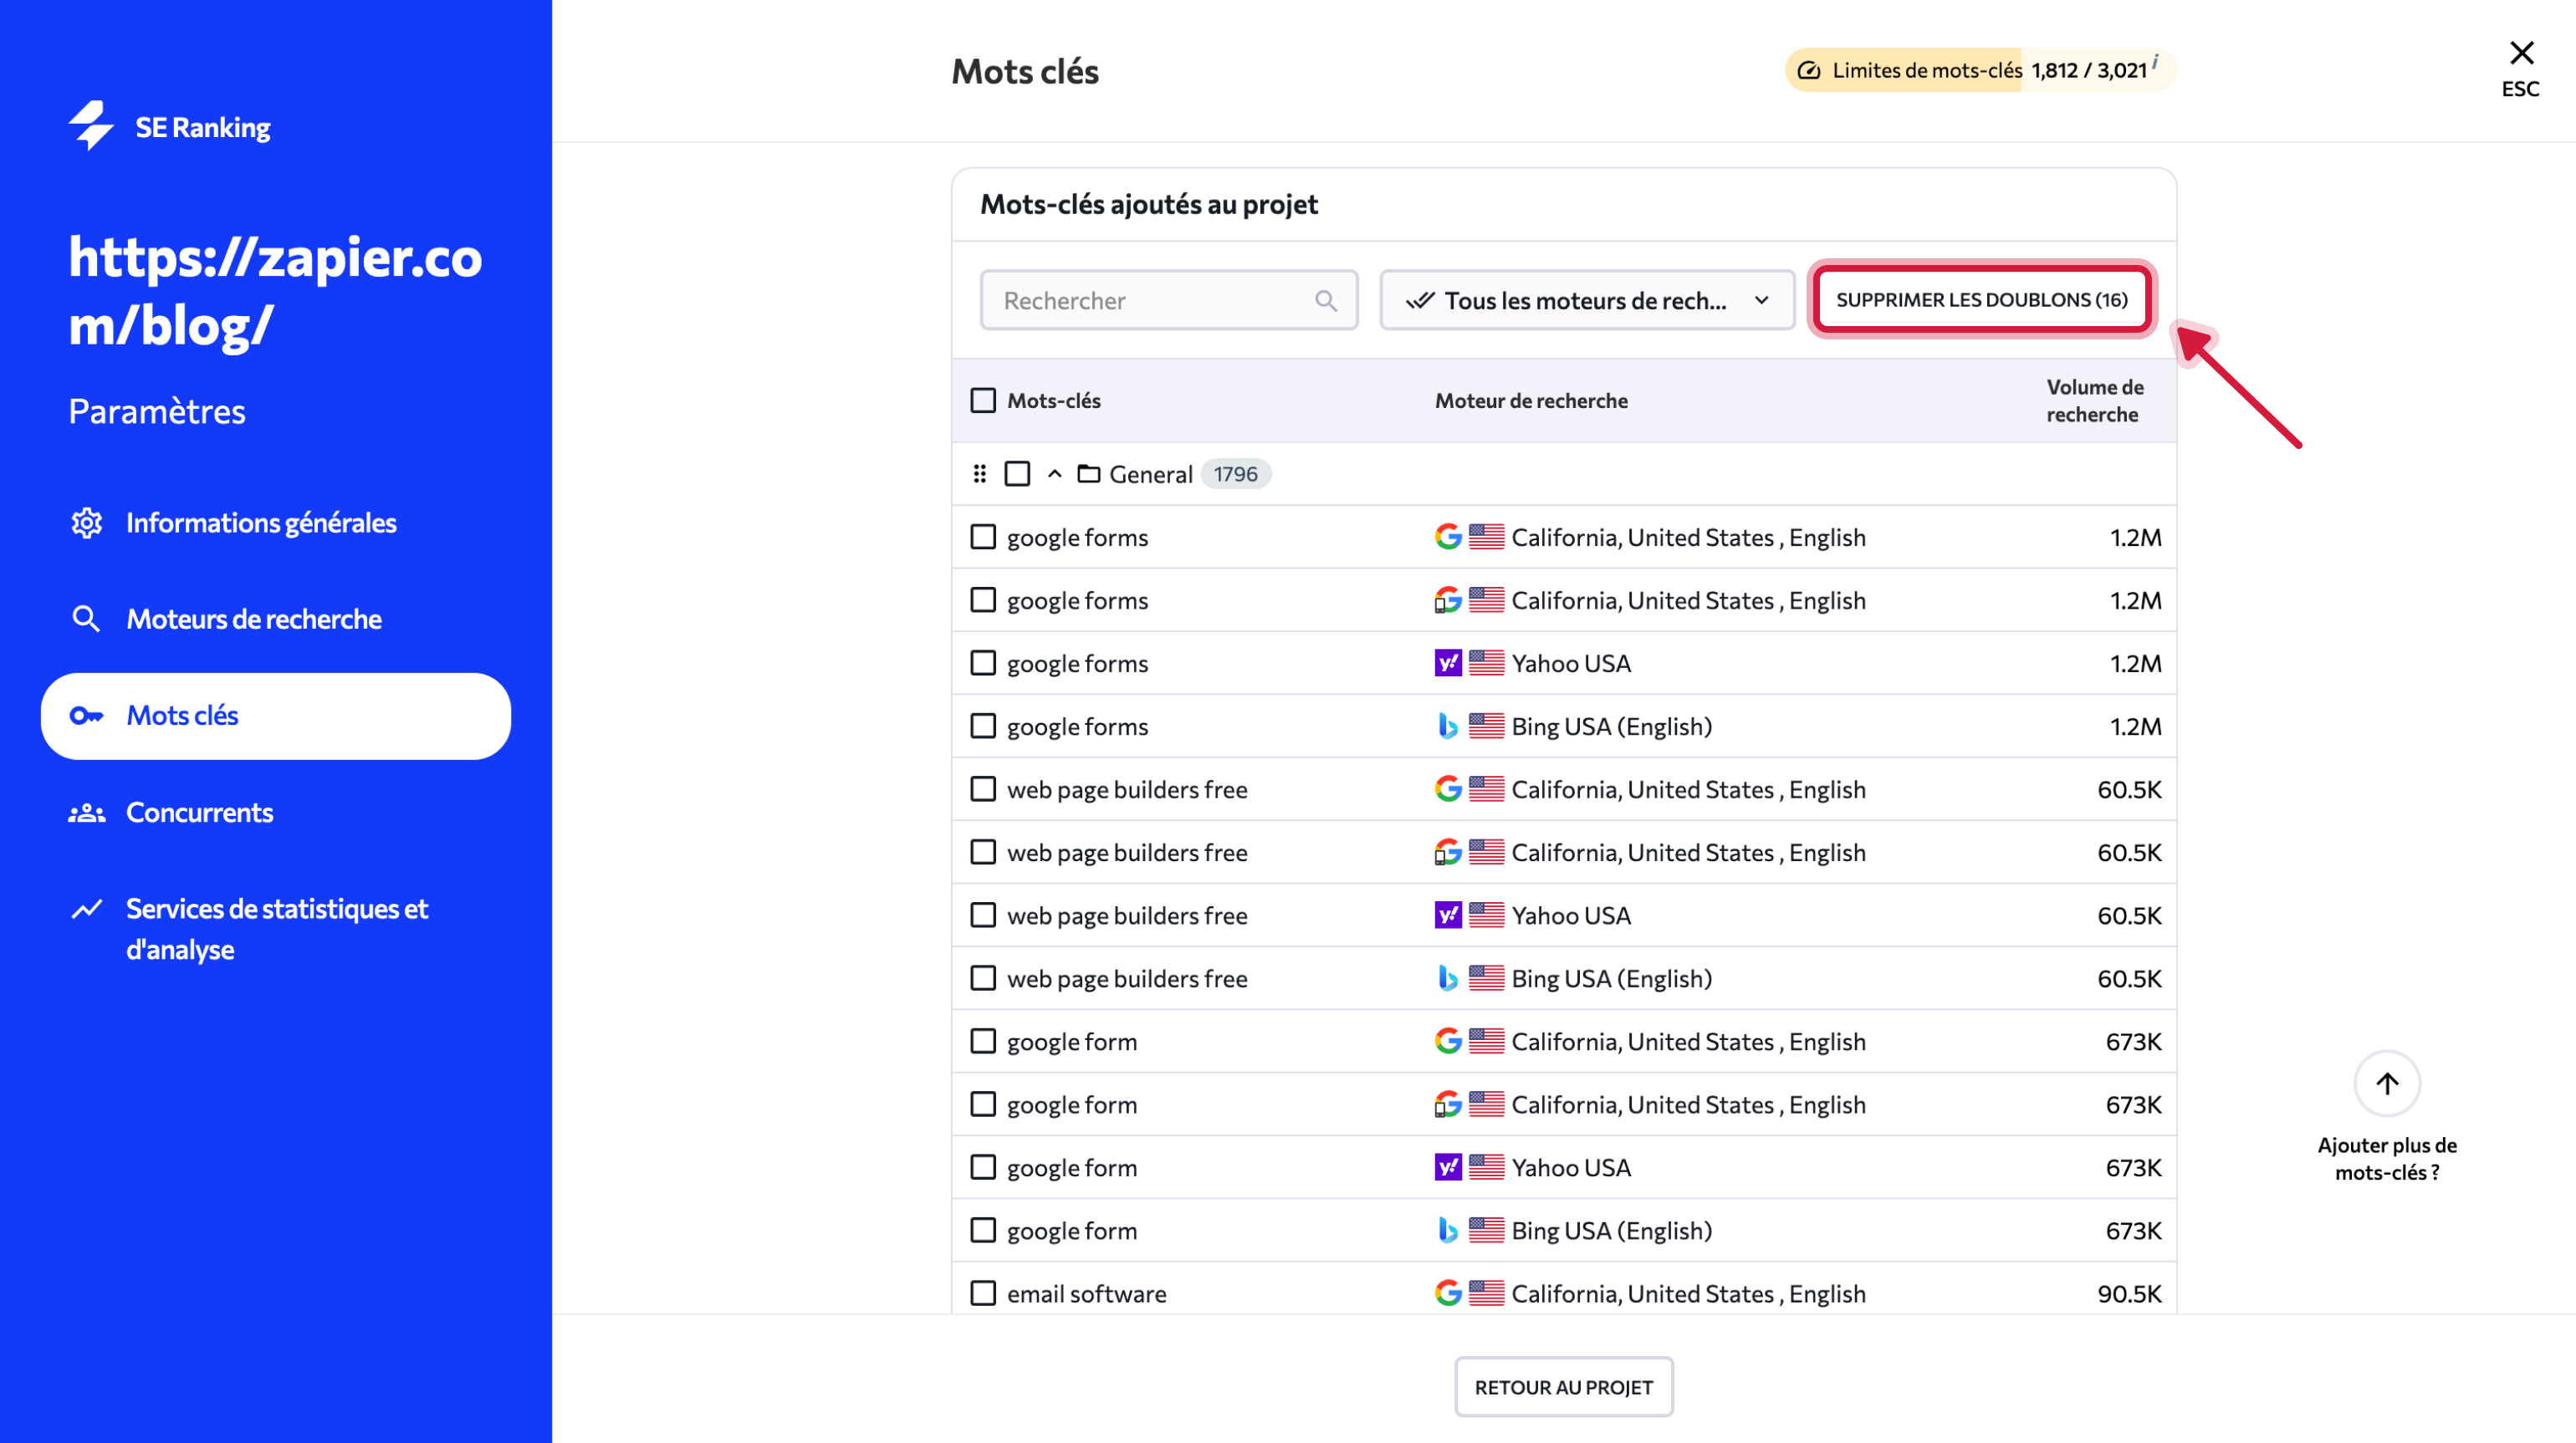
Task: Click 60.5K volume in web page builders Yahoo row
Action: (2129, 915)
